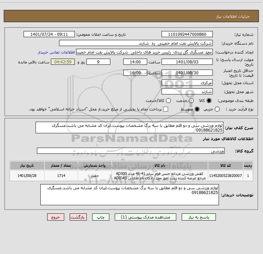Open مشاهده مدارک پیوستی (1) button
Image resolution: width=263 pixels, height=254 pixels.
point(146,217)
